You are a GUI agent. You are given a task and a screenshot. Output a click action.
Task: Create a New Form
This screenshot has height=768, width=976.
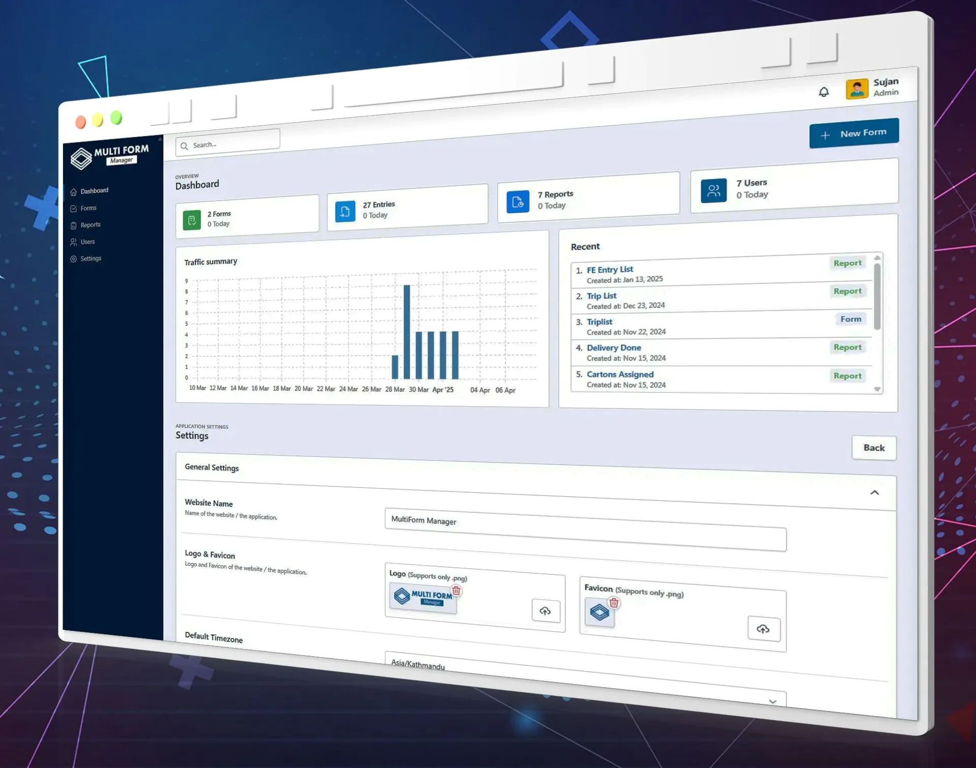pos(854,133)
